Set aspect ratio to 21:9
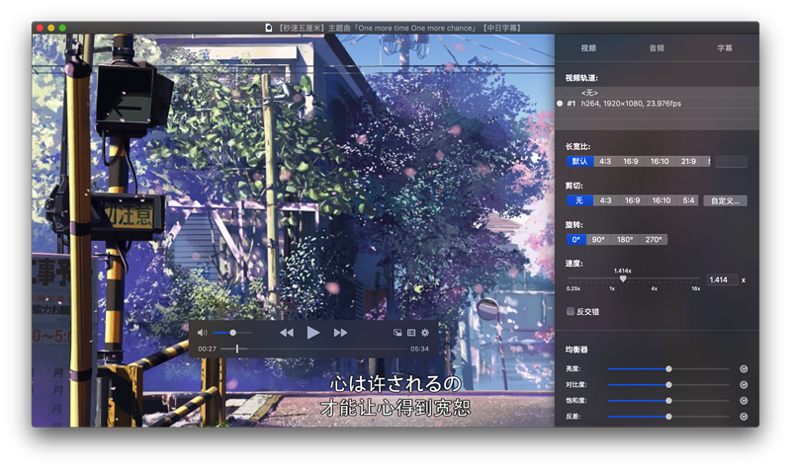This screenshot has width=791, height=469. pyautogui.click(x=688, y=161)
